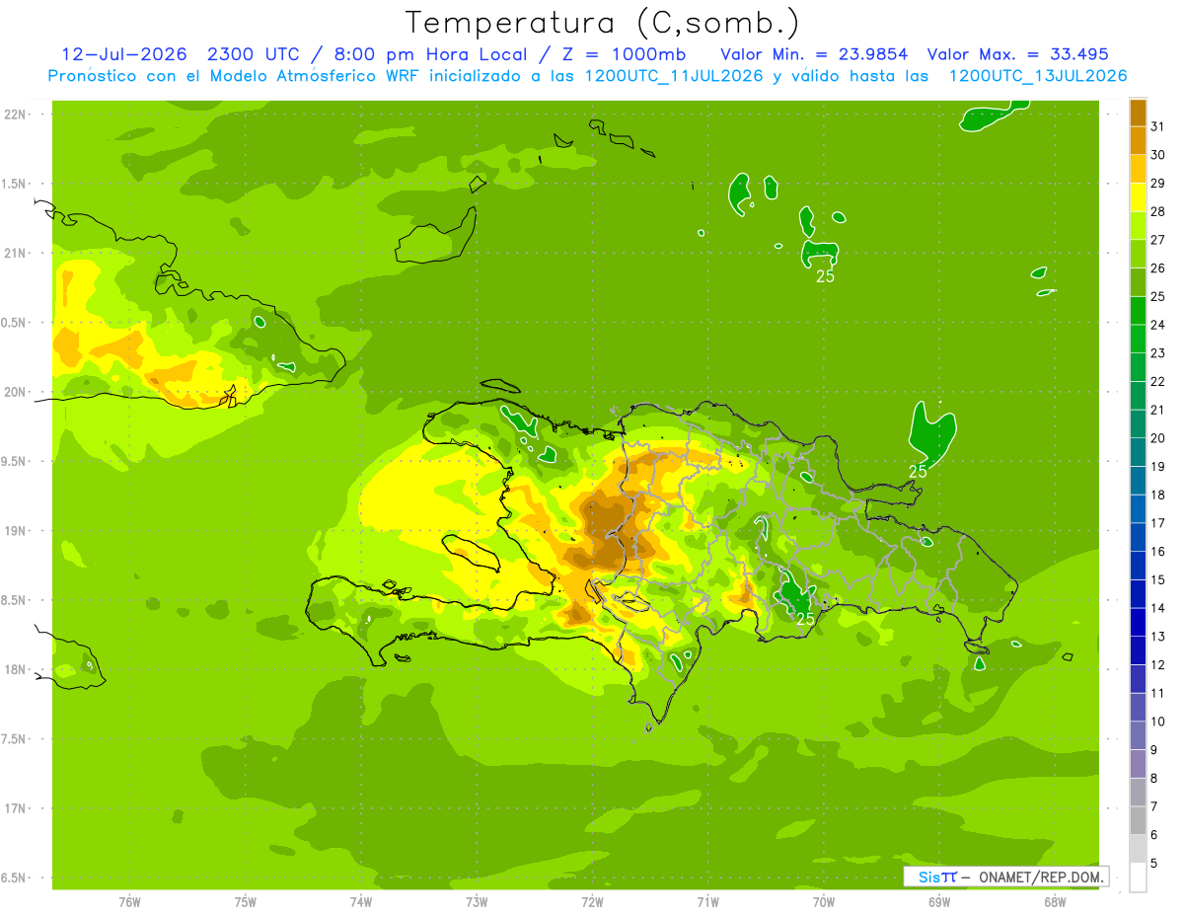
Task: Click the 25 contour label near 19.5N 69W
Action: click(x=918, y=472)
